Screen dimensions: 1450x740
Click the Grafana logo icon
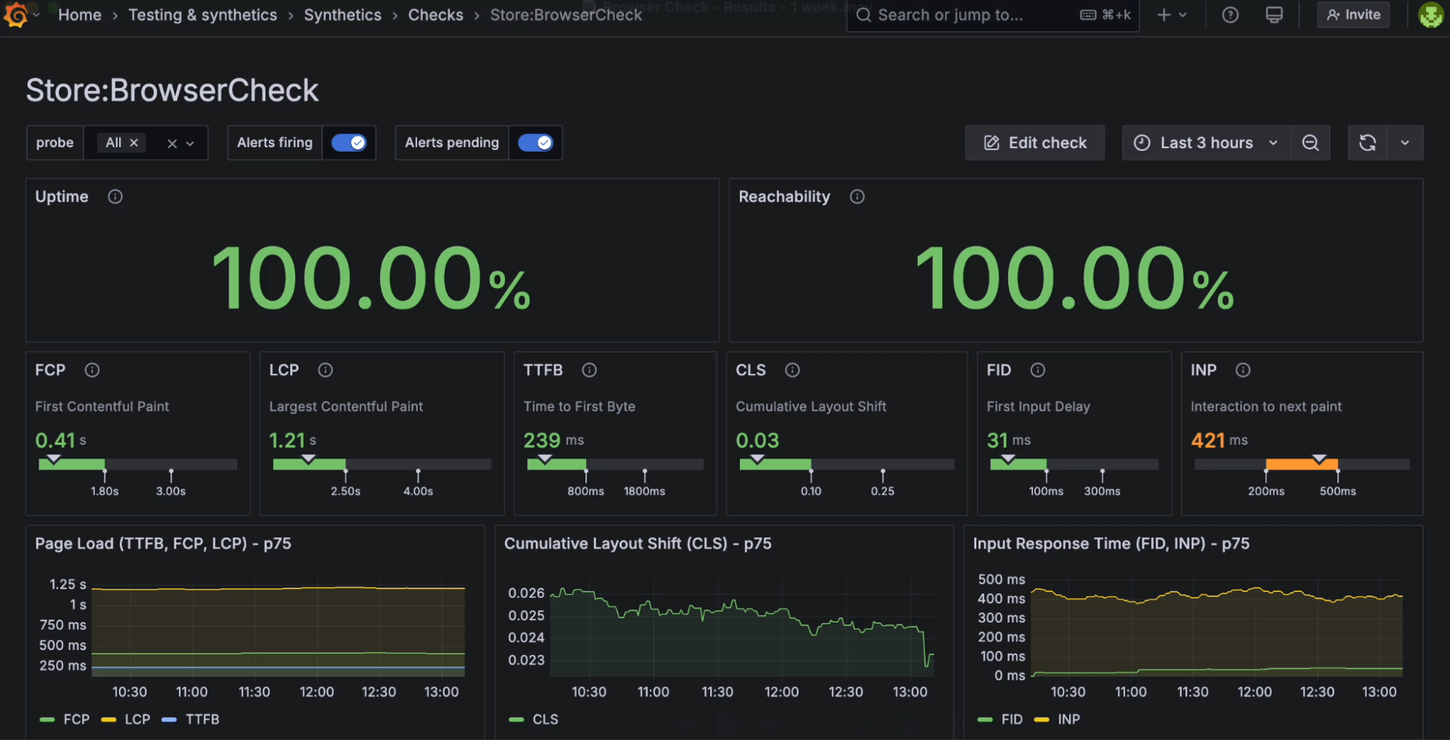[16, 15]
